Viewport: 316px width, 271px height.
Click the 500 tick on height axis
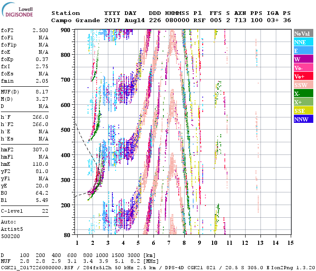click(x=66, y=130)
